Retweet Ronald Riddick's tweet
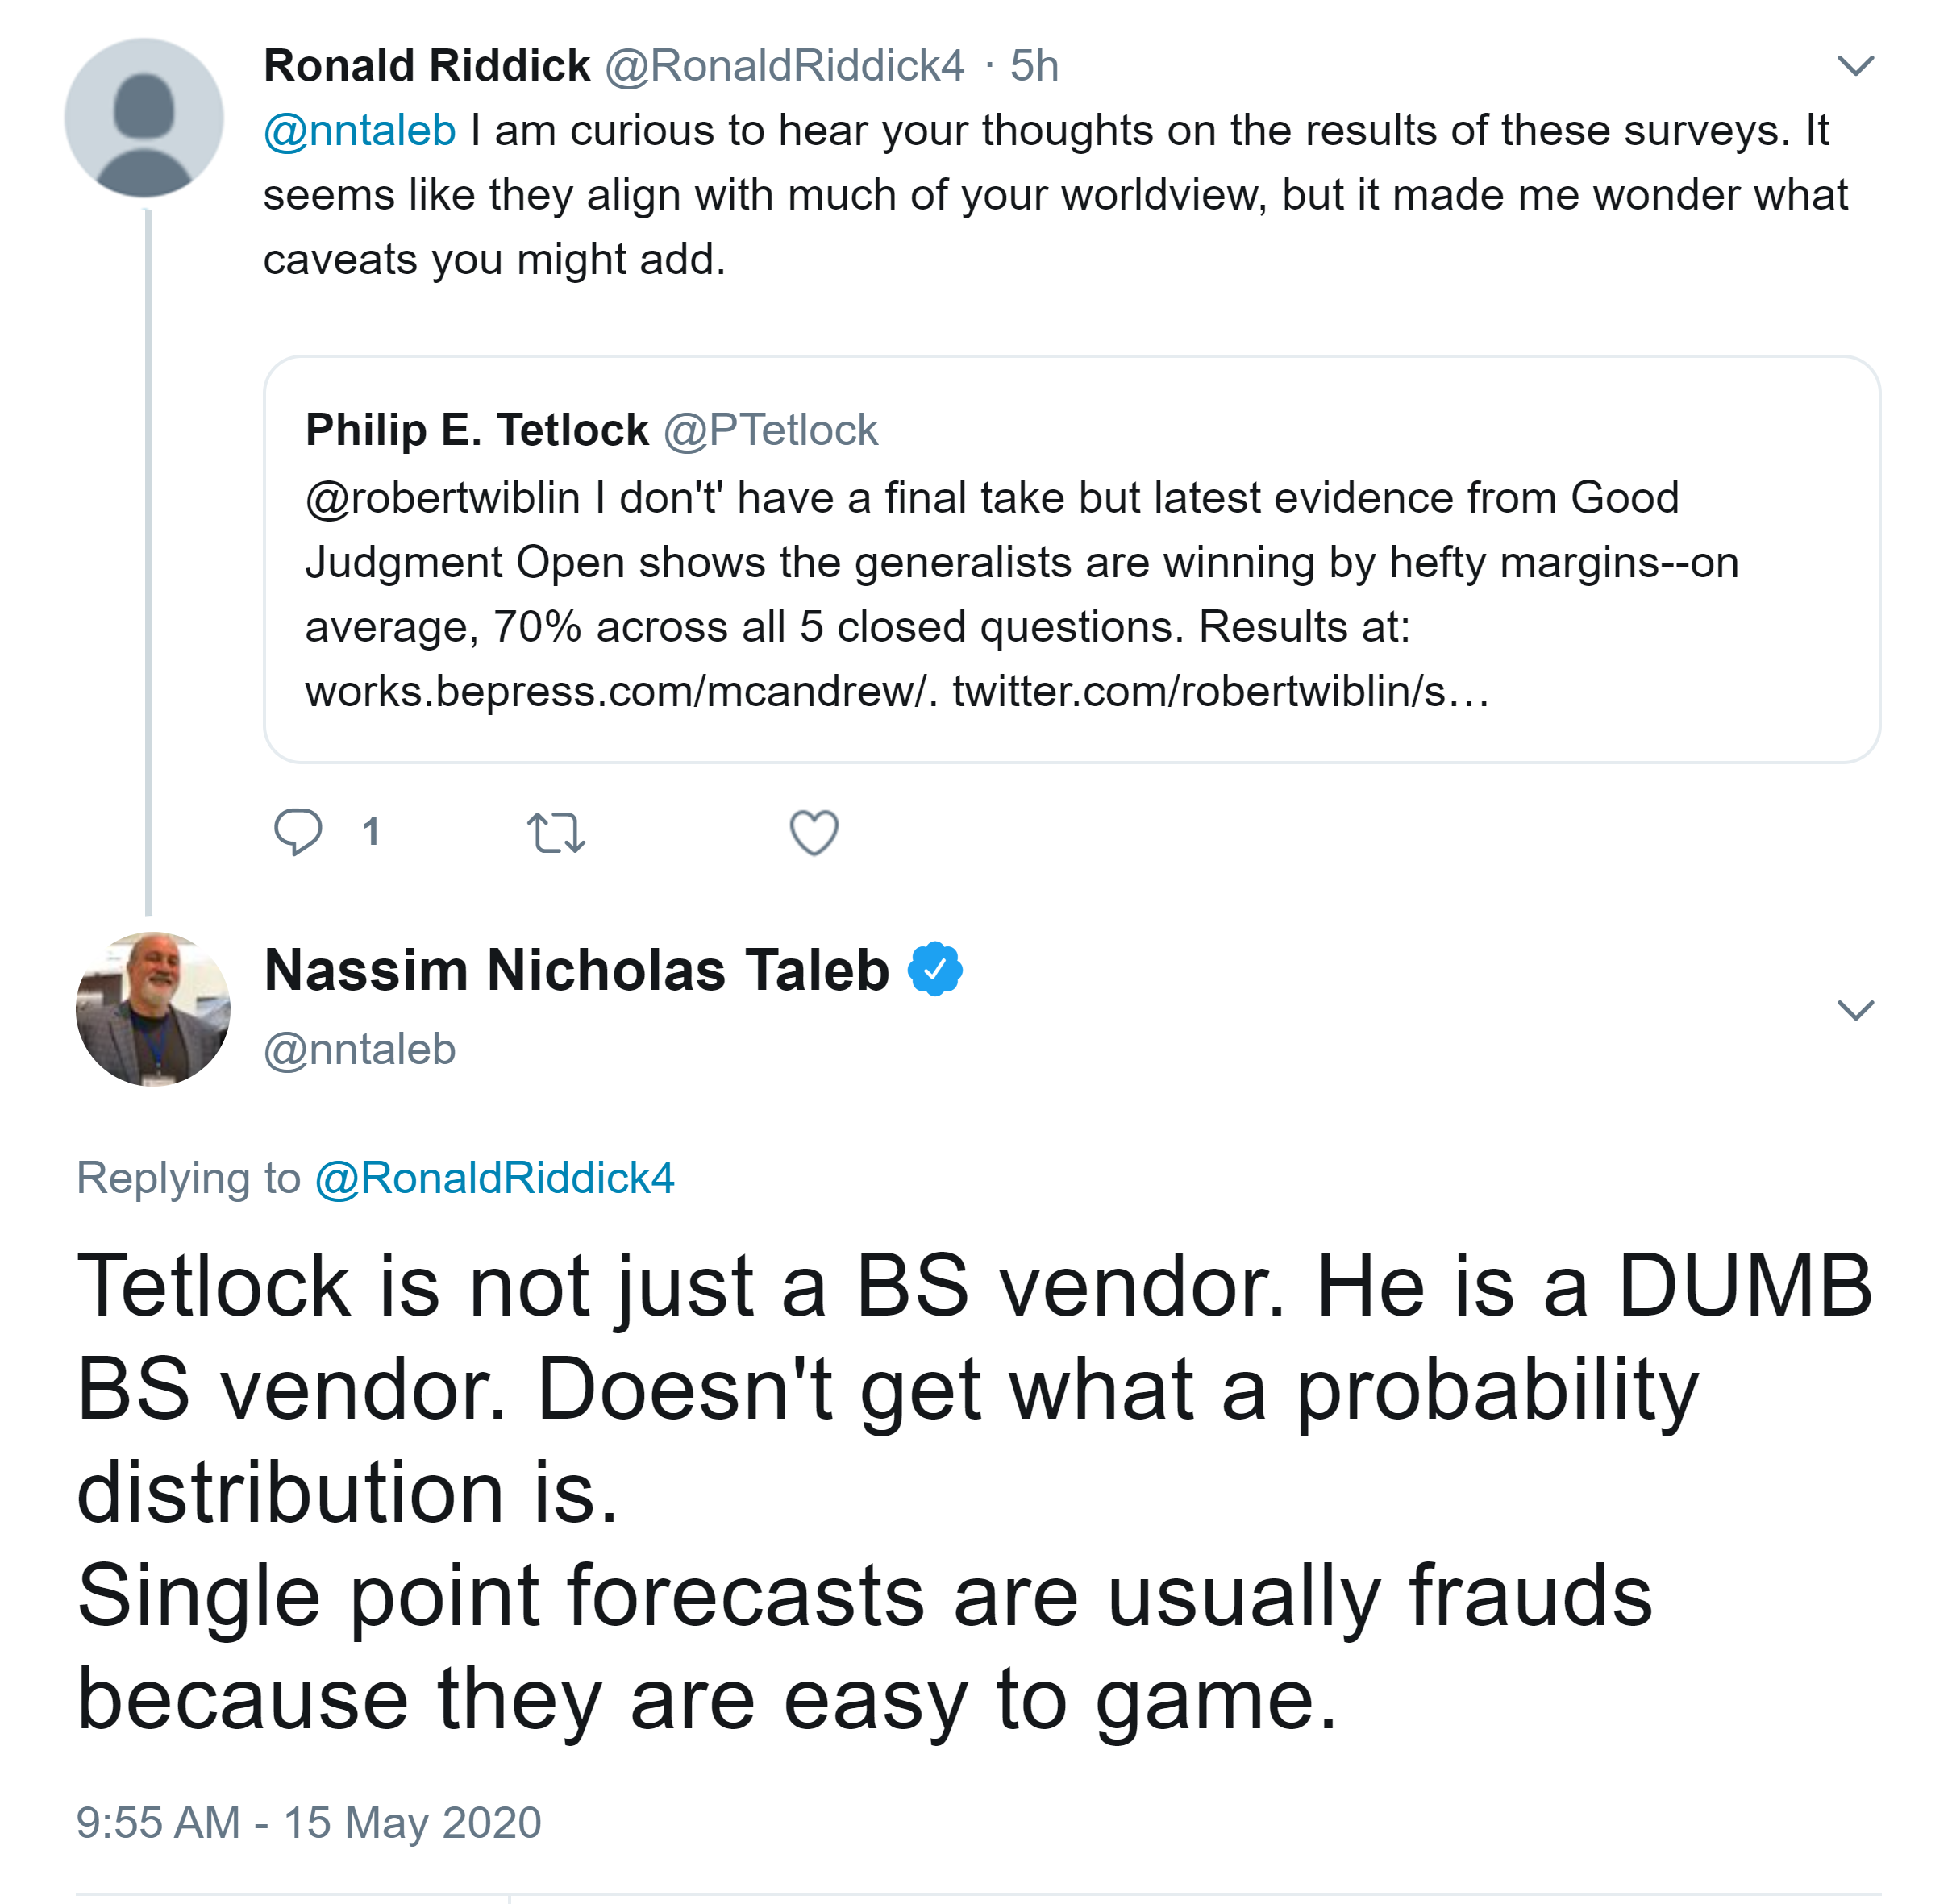This screenshot has width=1952, height=1904. tap(555, 833)
